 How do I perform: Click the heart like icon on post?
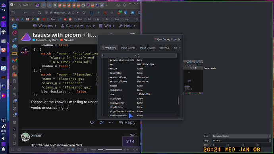[92, 122]
